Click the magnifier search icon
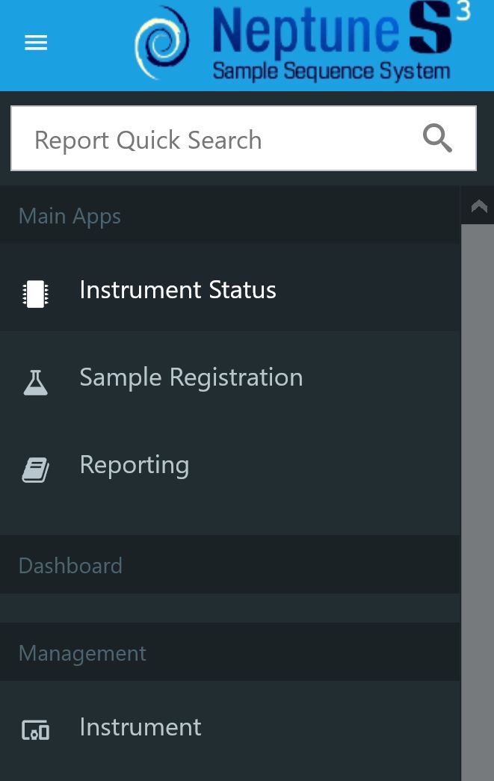 (437, 138)
